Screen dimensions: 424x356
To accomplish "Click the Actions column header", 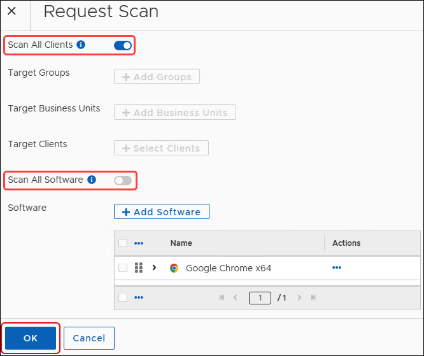I will (x=346, y=243).
